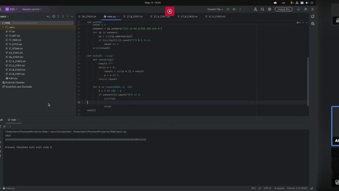Image resolution: width=339 pixels, height=191 pixels.
Task: Switch to the 26_21424.txt editor tab
Action: [87, 16]
